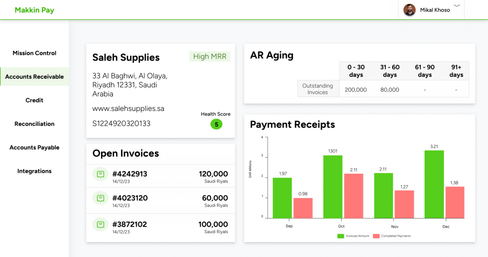Click the October completed payments bar
Screen dimensions: 488x257
pos(354,196)
